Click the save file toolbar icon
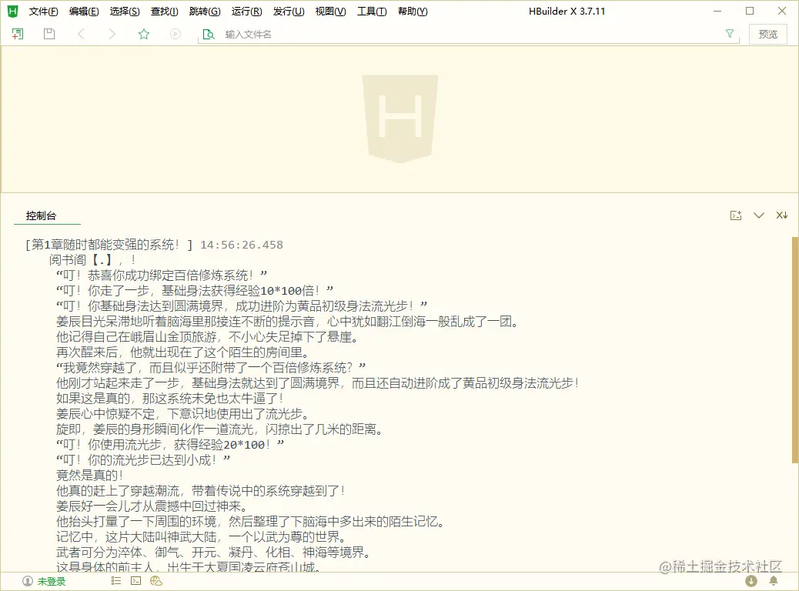Screen dimensions: 799x591 pos(49,34)
